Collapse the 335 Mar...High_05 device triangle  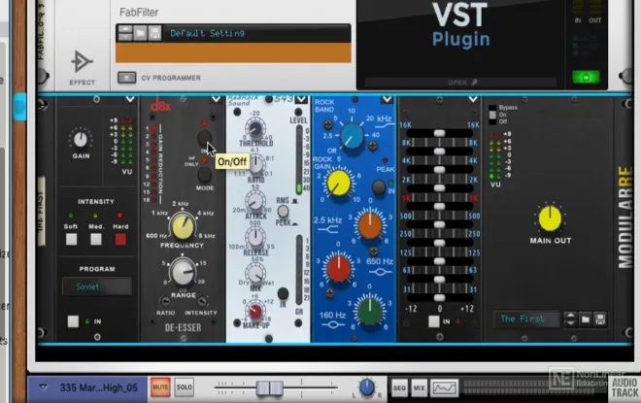pyautogui.click(x=43, y=386)
